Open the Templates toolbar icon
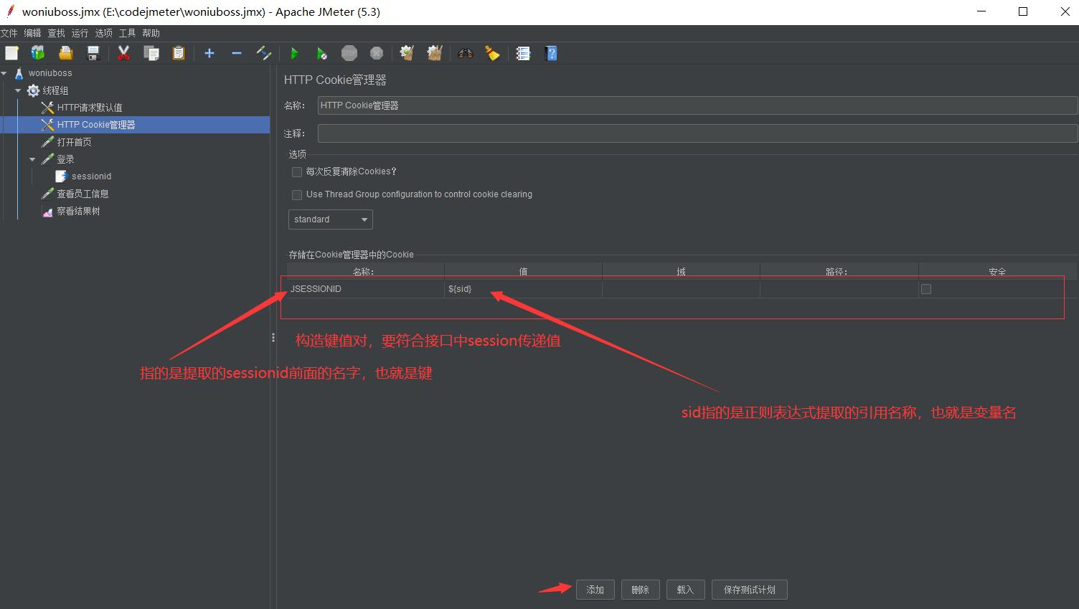The width and height of the screenshot is (1079, 609). coord(38,53)
